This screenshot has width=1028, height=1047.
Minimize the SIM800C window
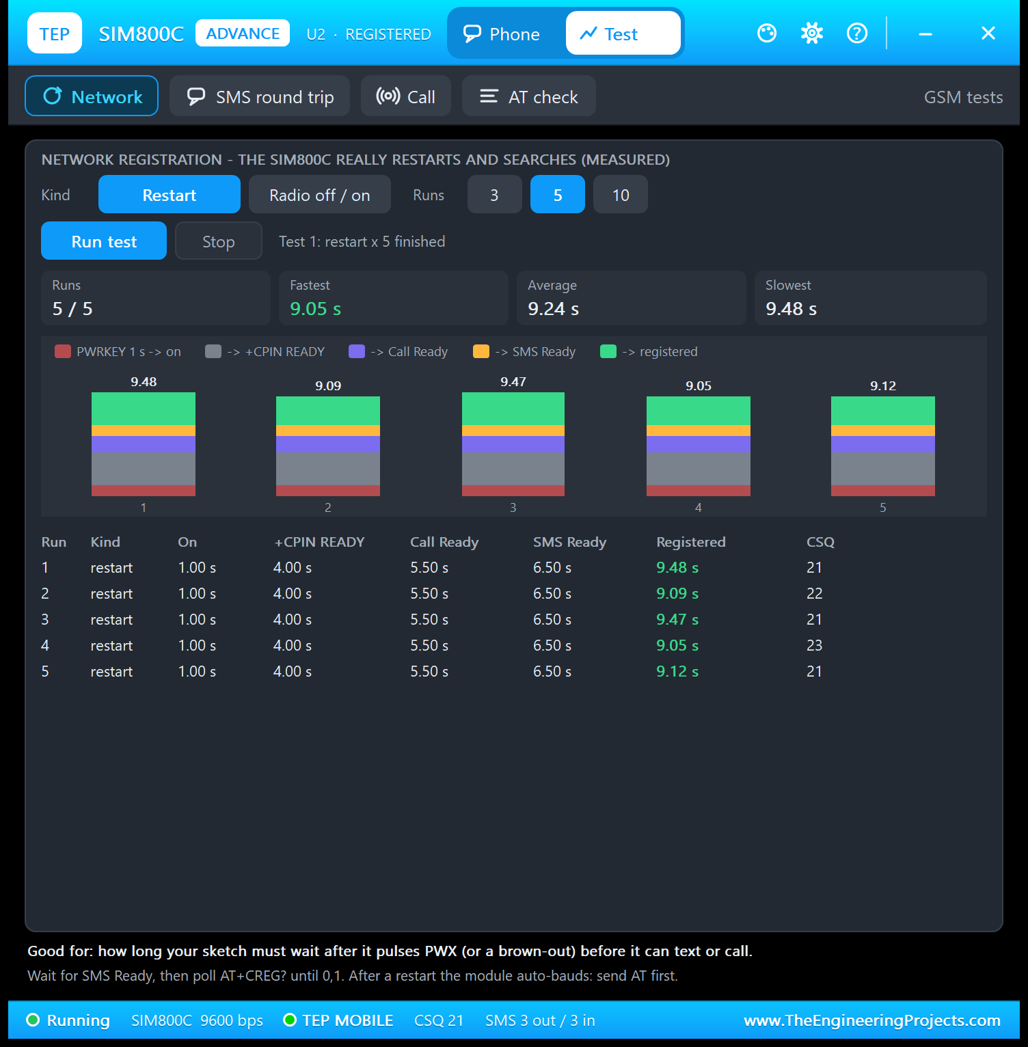[925, 33]
